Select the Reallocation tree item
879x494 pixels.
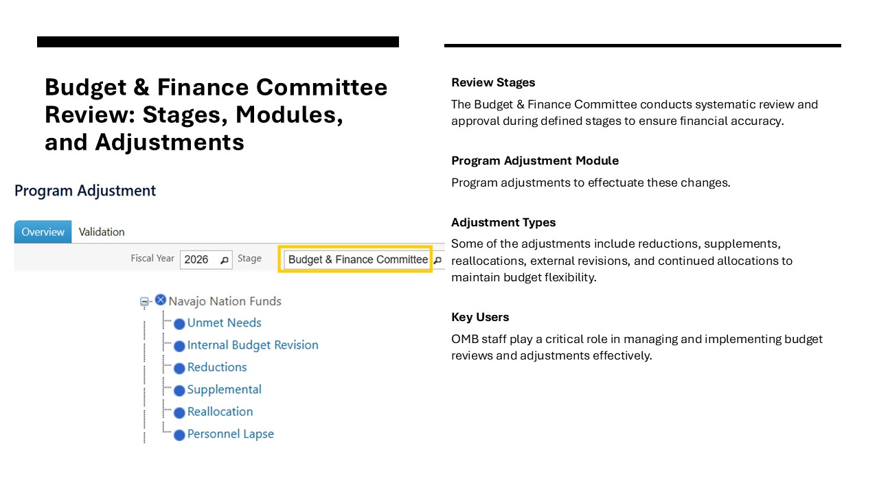click(220, 412)
